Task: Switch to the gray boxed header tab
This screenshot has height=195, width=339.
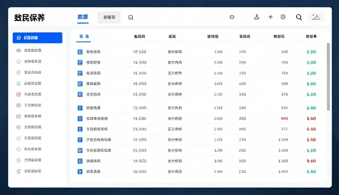Action: click(x=109, y=17)
